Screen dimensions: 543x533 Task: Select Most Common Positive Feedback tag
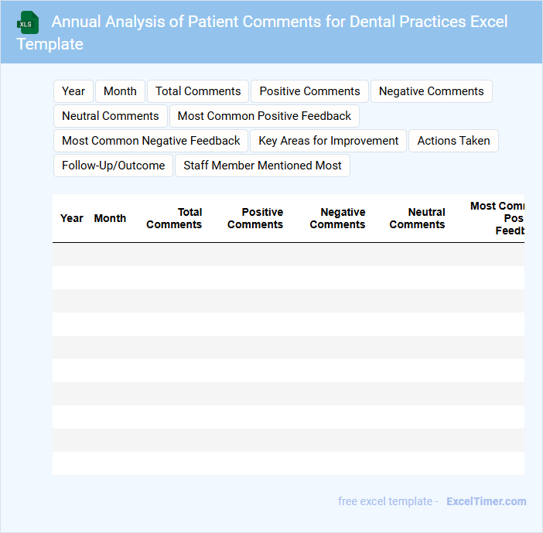tap(265, 116)
